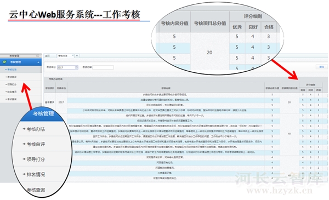
Task: Open 领导打分 in the sidebar menu
Action: click(x=12, y=84)
